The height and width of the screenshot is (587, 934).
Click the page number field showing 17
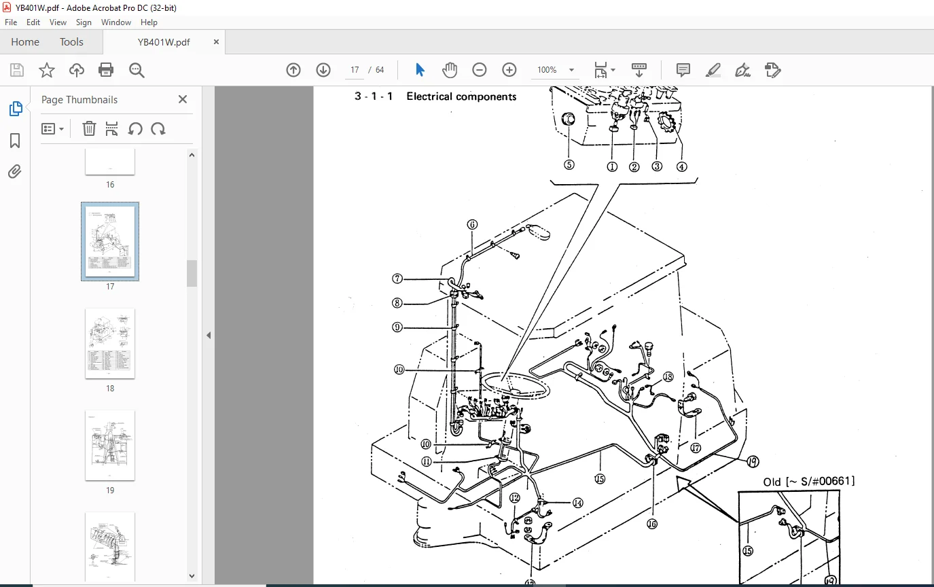(x=354, y=70)
